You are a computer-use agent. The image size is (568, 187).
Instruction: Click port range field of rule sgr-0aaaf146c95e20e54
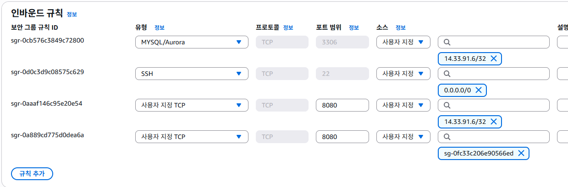(342, 105)
